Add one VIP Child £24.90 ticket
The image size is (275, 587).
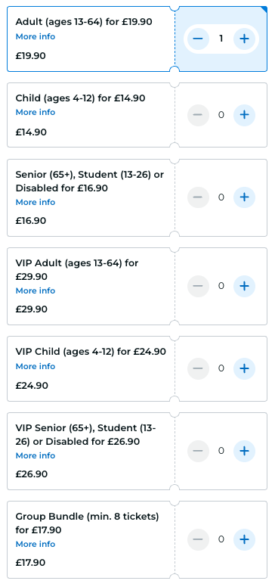coord(244,368)
